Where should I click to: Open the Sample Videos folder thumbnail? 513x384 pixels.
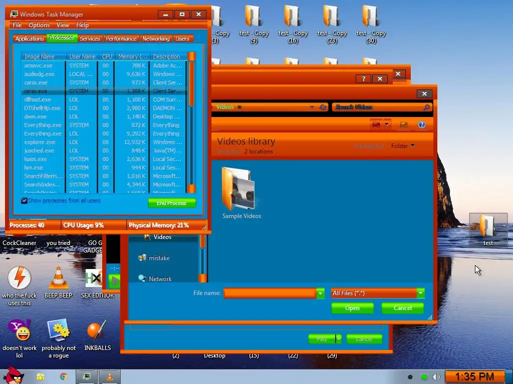coord(241,192)
